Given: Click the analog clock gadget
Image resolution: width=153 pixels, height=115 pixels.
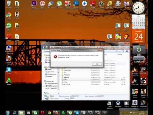Looking at the screenshot, I should [x=138, y=8].
